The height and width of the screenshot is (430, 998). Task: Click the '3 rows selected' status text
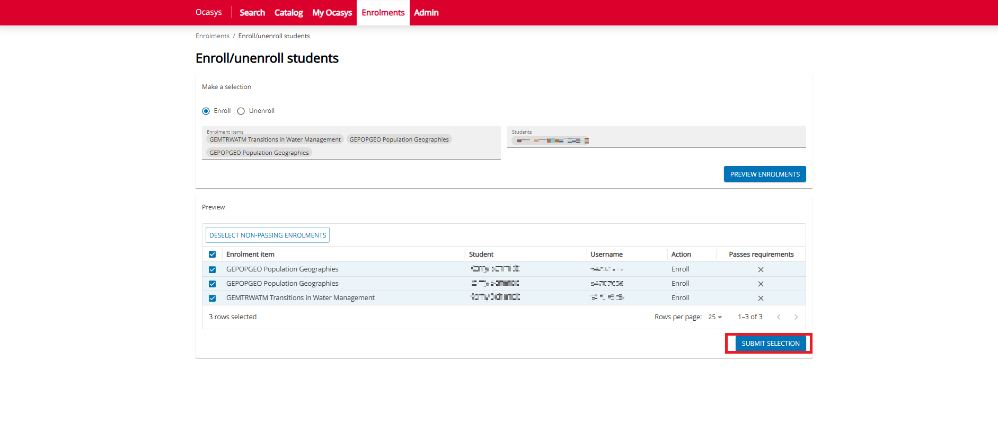tap(233, 317)
